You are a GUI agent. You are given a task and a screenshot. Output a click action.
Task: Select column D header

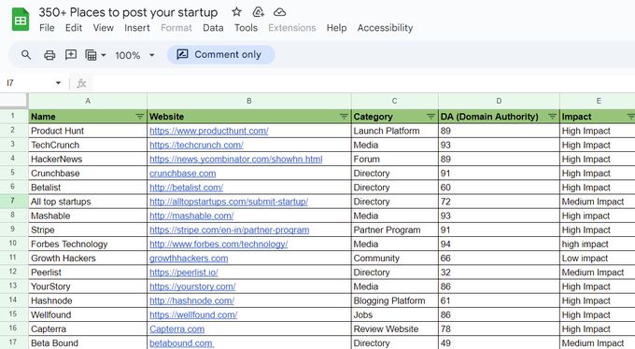coord(499,101)
